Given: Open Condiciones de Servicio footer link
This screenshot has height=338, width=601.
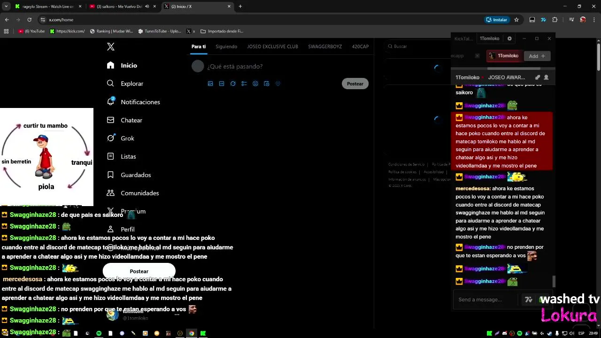Looking at the screenshot, I should coord(406,164).
